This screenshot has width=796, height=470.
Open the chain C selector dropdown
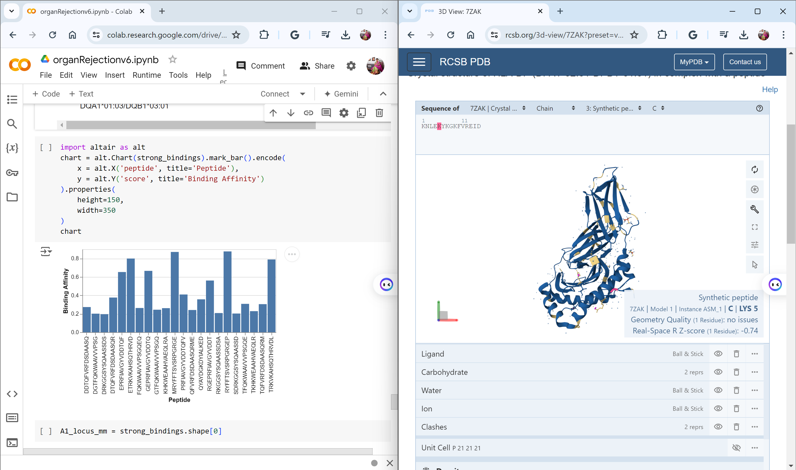[x=658, y=108]
